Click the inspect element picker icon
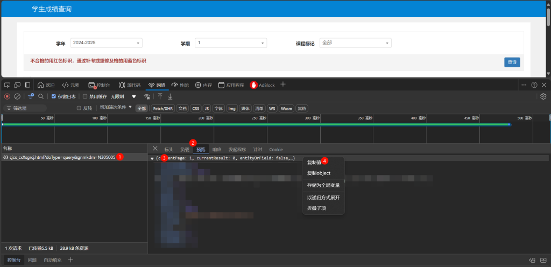 (7, 85)
